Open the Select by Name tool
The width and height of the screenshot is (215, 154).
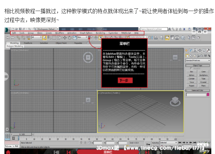pos(50,37)
